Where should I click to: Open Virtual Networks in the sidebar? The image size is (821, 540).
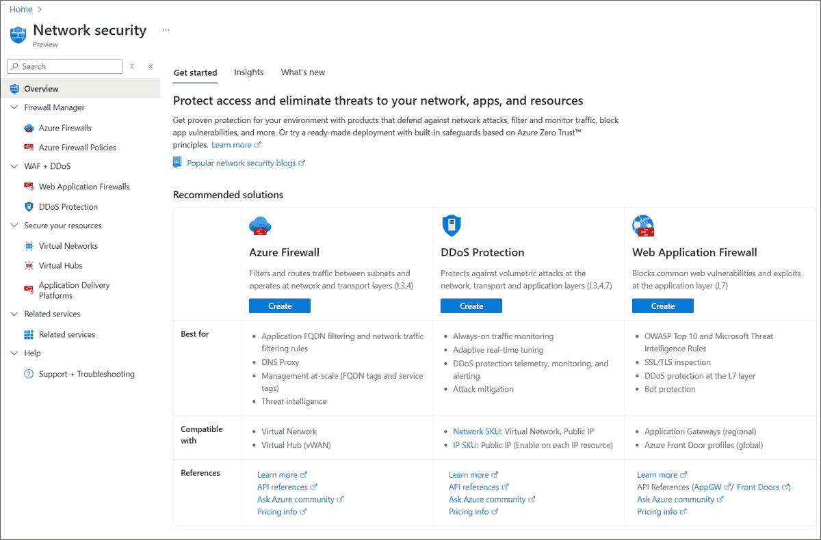point(68,246)
